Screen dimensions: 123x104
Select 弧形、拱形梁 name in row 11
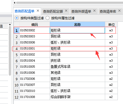tap(77, 91)
